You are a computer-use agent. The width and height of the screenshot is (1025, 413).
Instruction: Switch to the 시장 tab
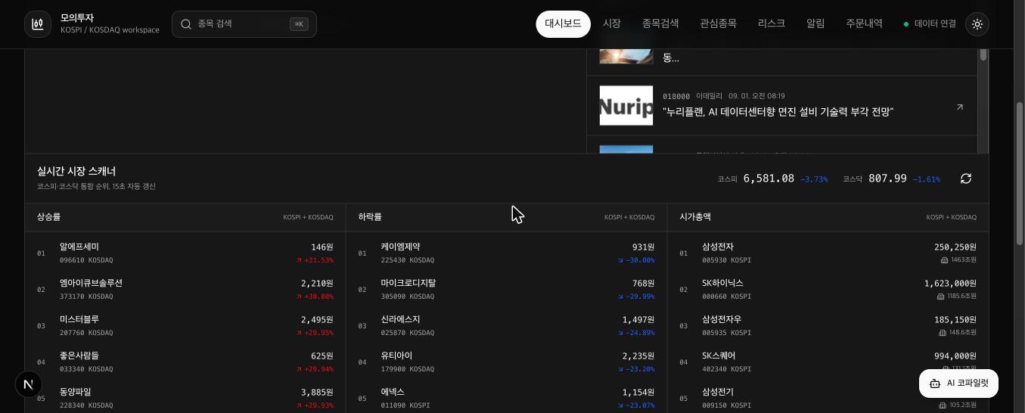[612, 24]
